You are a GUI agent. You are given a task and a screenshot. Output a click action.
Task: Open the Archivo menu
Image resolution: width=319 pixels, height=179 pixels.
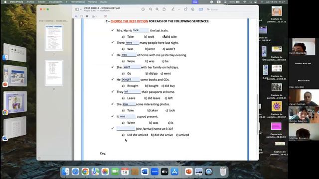[30, 2]
